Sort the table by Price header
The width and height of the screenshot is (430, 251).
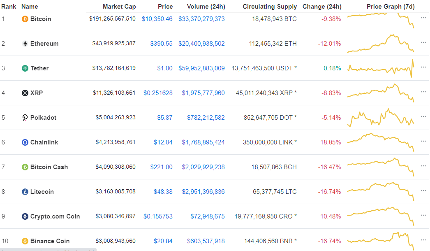(x=165, y=7)
